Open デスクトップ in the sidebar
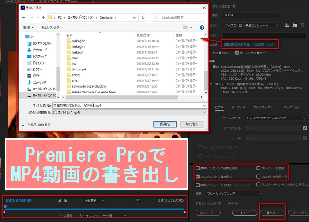This screenshot has width=309, height=222. click(x=37, y=57)
